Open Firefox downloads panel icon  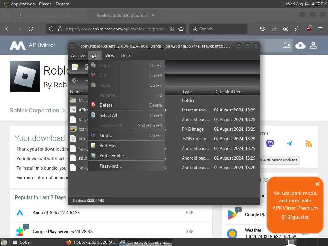(274, 29)
